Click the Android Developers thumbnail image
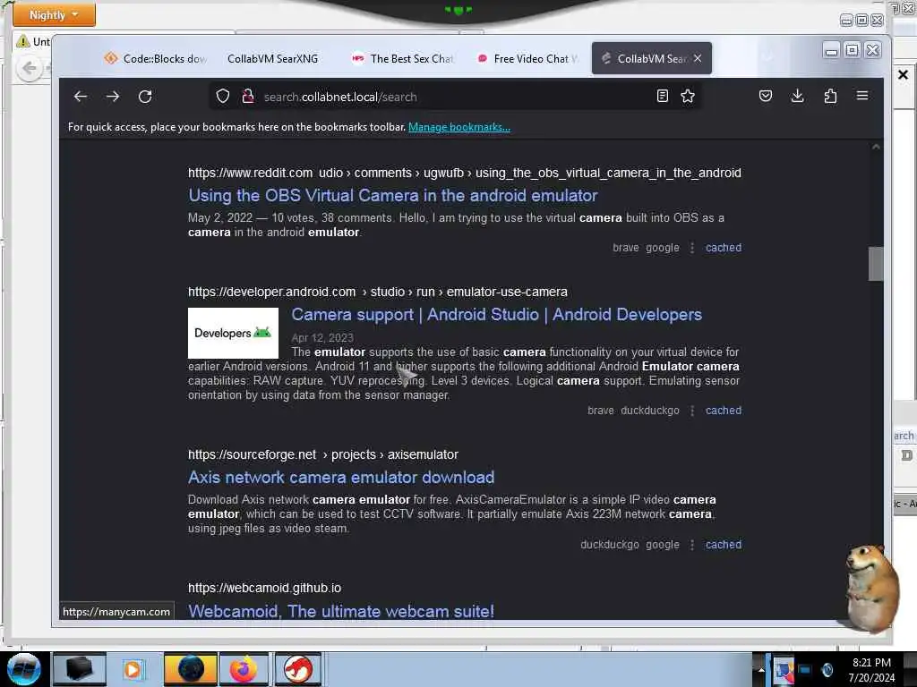Screen dimensions: 917x687 [x=234, y=333]
